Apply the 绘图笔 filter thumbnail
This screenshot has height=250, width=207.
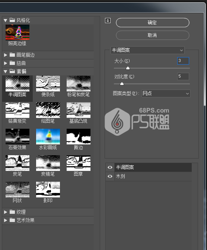pos(48,110)
